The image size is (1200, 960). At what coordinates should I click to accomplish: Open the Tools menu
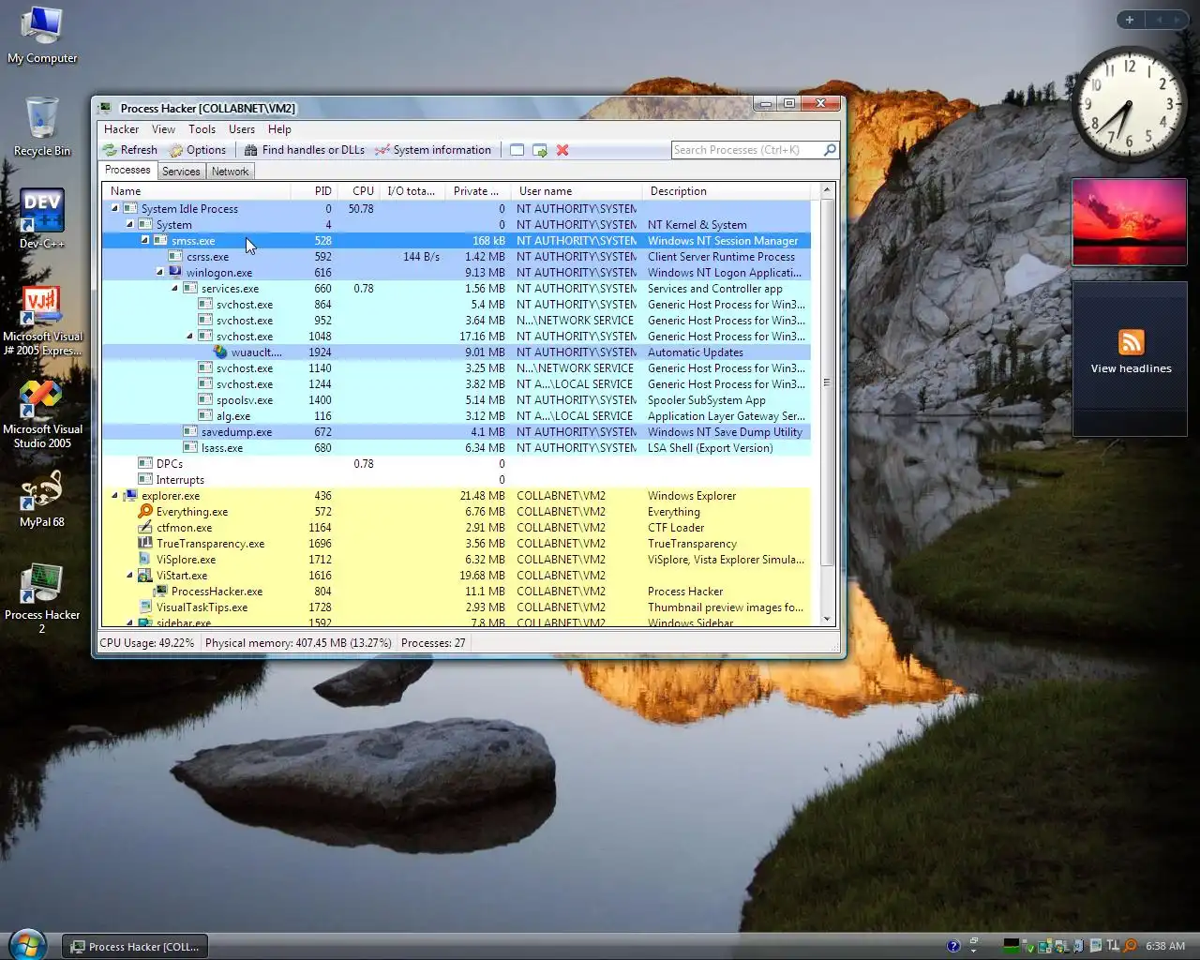click(x=202, y=129)
